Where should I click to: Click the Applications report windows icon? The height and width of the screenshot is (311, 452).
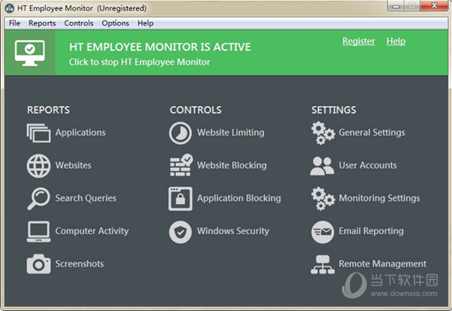39,133
